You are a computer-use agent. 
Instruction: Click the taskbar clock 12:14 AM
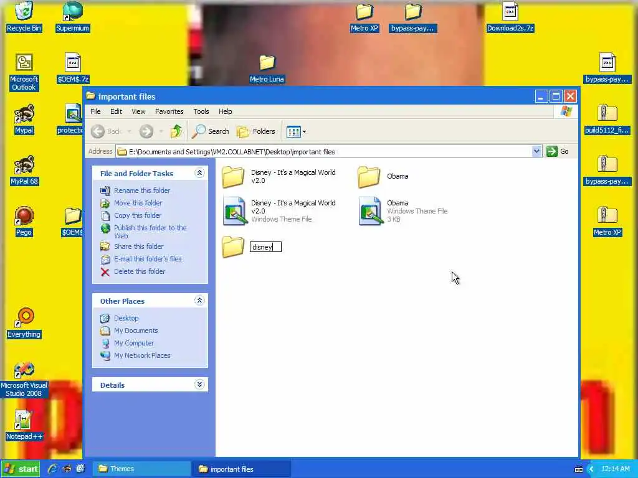[x=615, y=469]
